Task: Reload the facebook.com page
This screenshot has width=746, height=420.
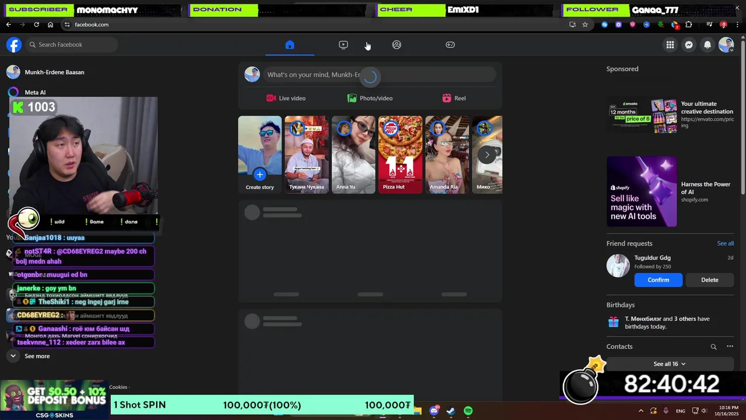Action: pos(36,24)
